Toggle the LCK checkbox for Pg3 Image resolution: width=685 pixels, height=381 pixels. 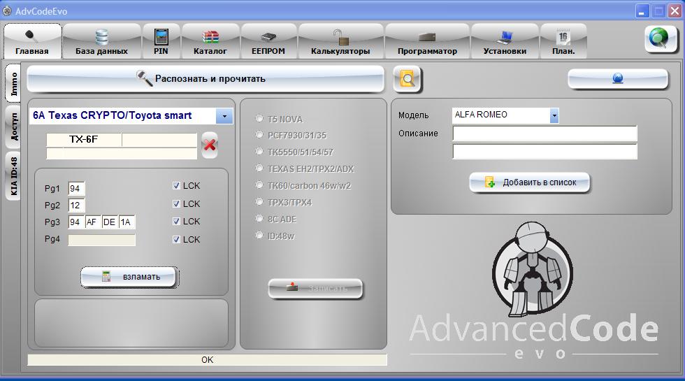click(176, 222)
